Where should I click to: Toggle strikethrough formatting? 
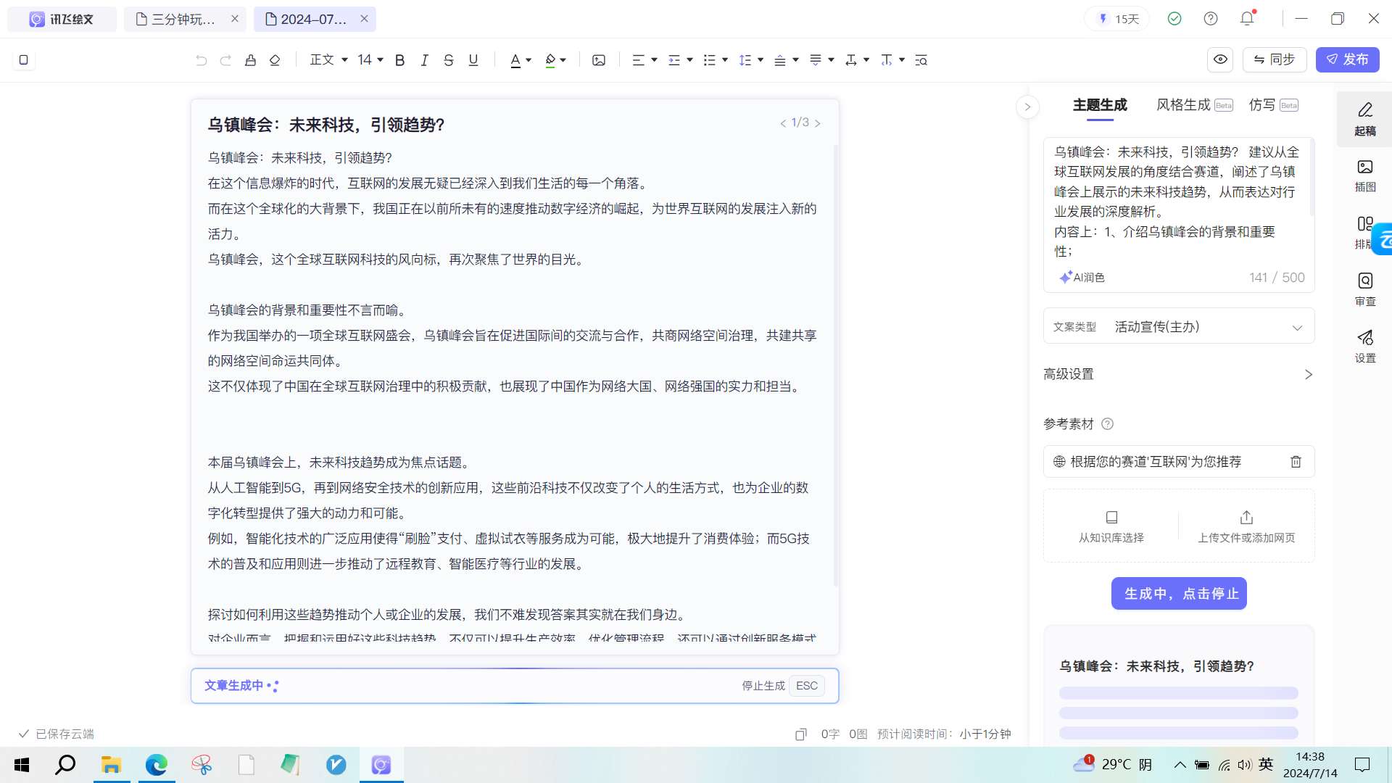[449, 60]
